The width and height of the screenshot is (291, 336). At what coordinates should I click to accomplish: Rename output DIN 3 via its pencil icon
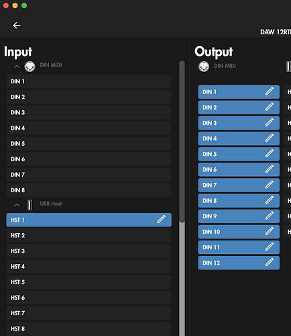click(x=270, y=122)
